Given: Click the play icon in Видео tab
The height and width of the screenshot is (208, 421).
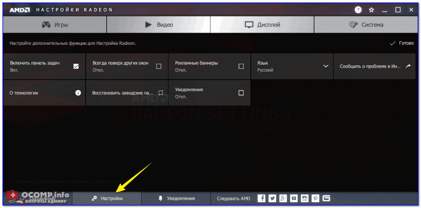Looking at the screenshot, I should [148, 25].
